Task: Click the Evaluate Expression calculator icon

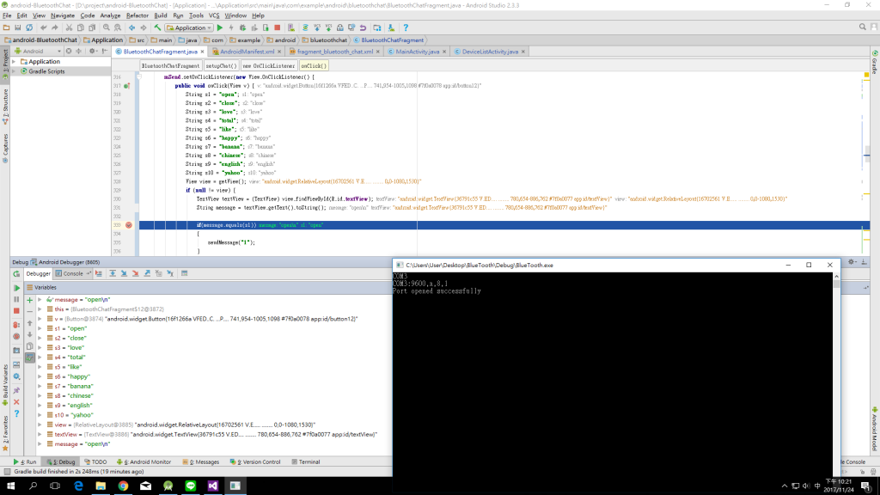Action: click(184, 273)
